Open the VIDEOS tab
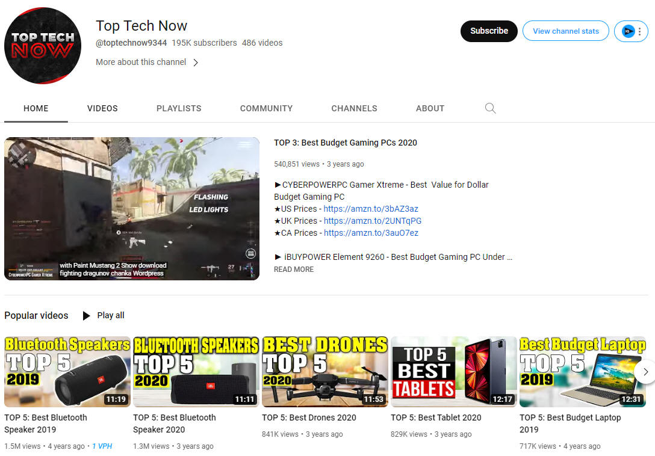Viewport: 655px width, 456px height. pyautogui.click(x=102, y=108)
